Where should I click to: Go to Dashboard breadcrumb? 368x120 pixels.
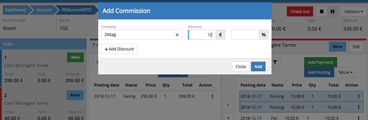tap(15, 10)
